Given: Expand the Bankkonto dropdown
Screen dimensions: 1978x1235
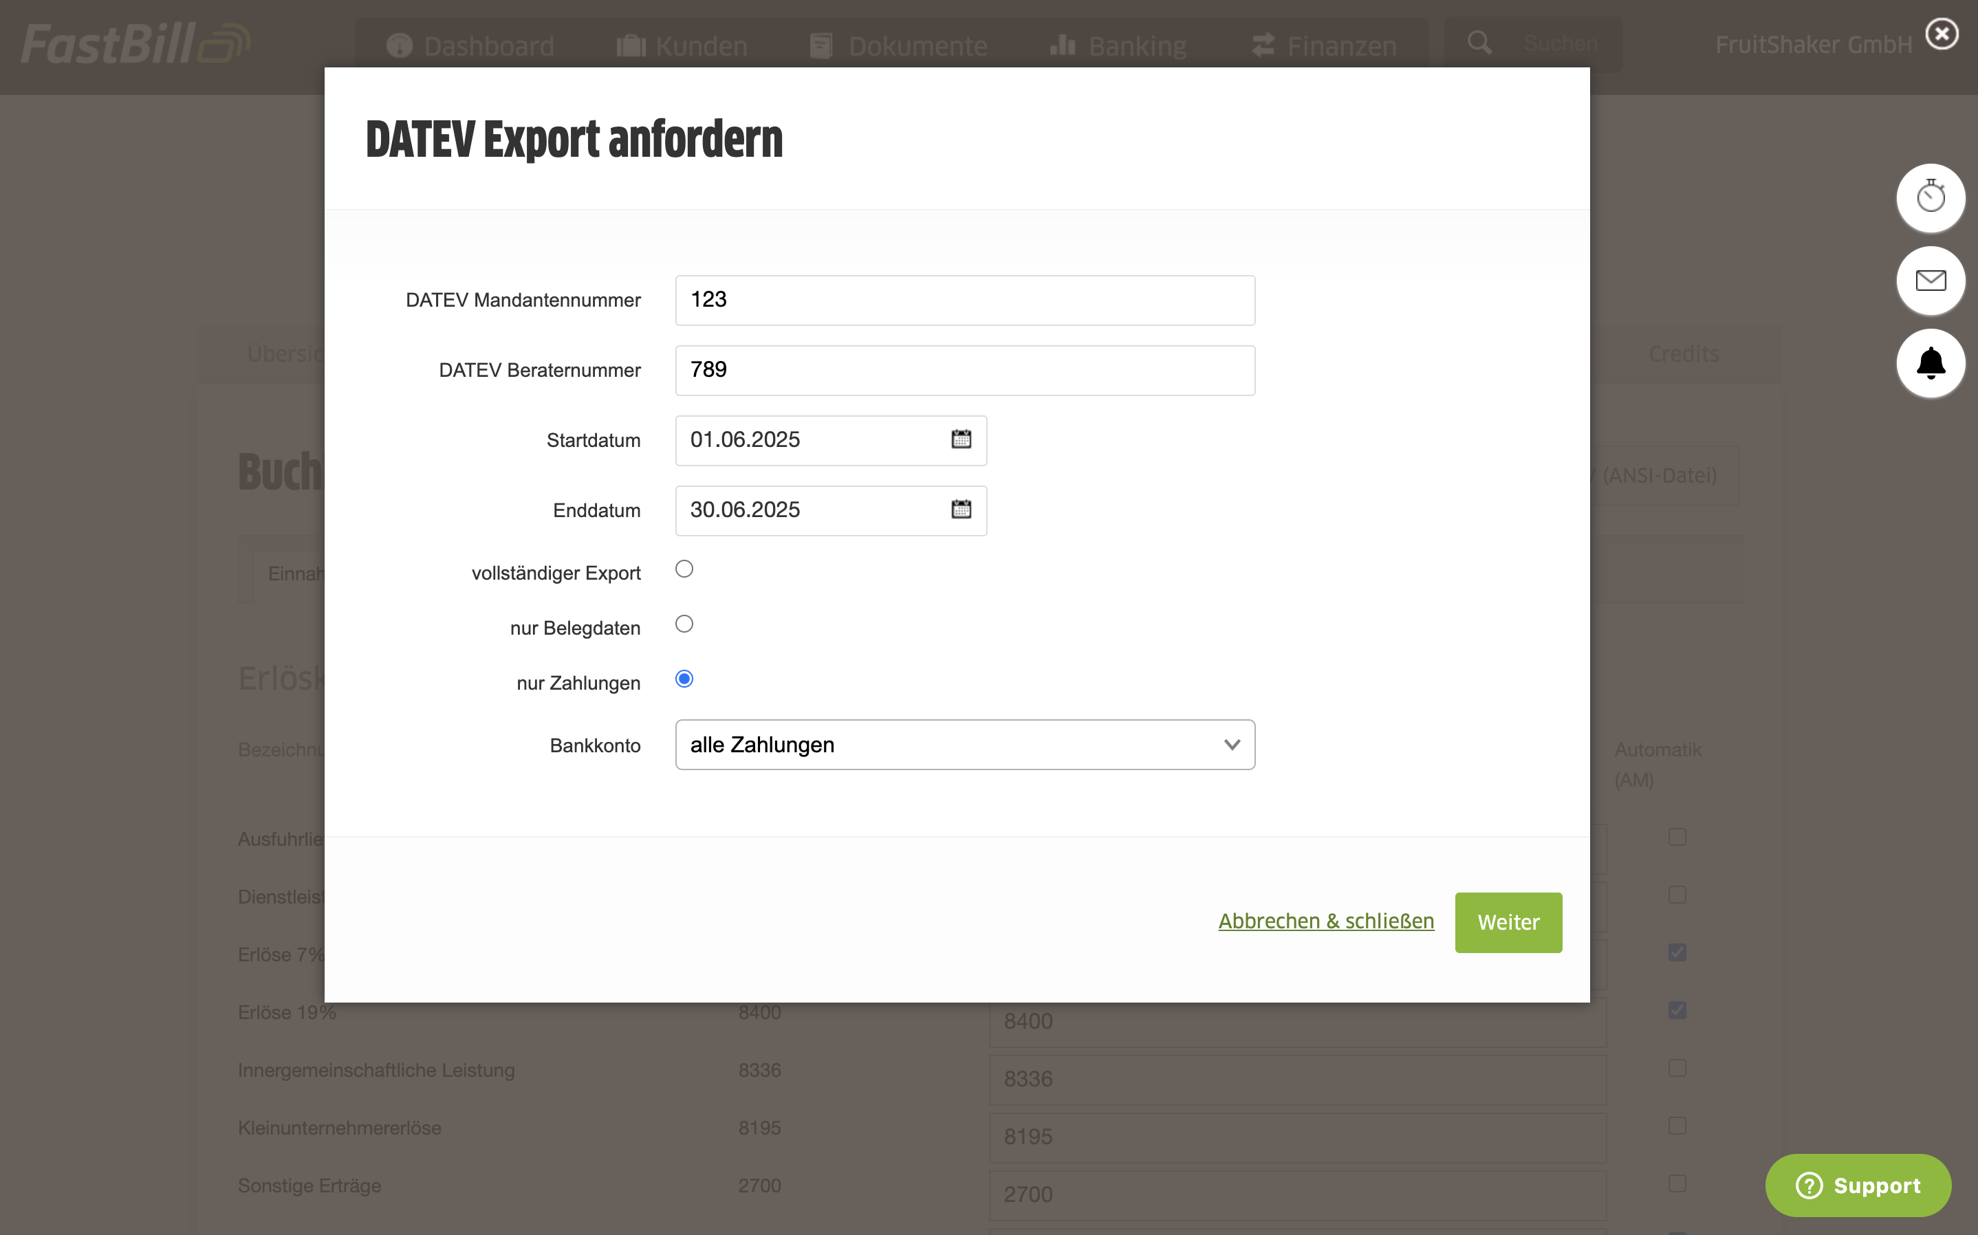Looking at the screenshot, I should coord(964,745).
